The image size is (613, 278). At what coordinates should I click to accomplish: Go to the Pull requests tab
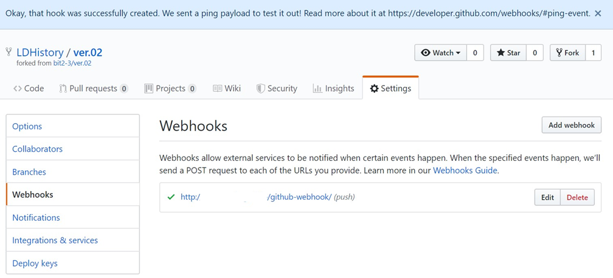coord(93,89)
